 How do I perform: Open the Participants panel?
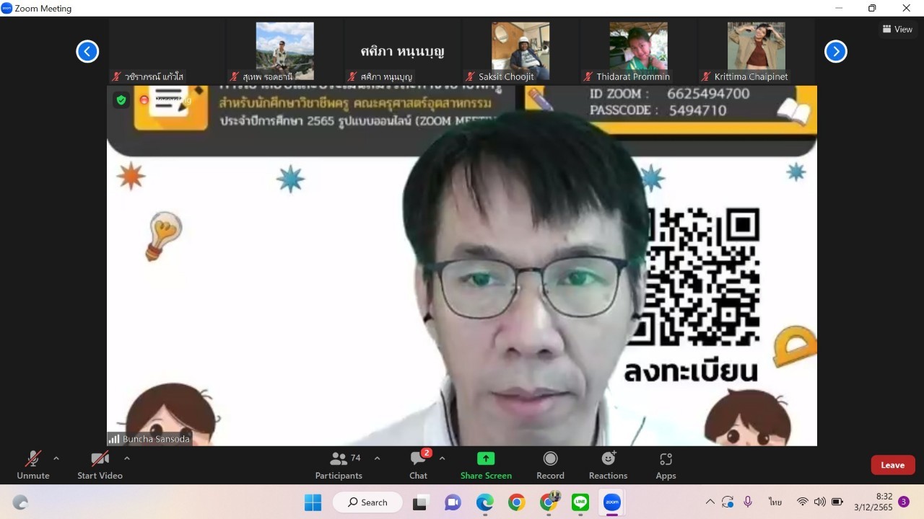pyautogui.click(x=339, y=465)
